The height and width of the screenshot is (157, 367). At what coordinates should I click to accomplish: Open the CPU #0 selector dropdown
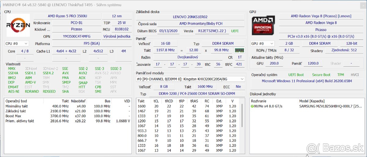coord(17,44)
